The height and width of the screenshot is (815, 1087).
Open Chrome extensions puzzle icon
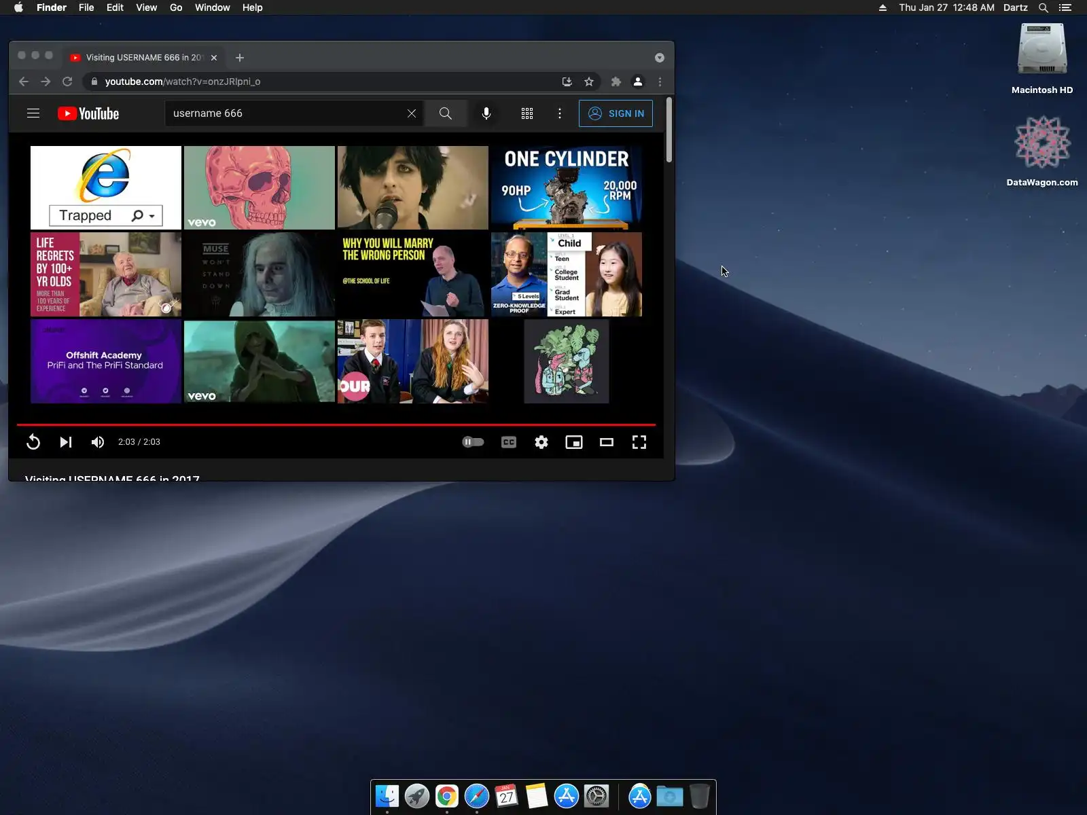(x=616, y=81)
